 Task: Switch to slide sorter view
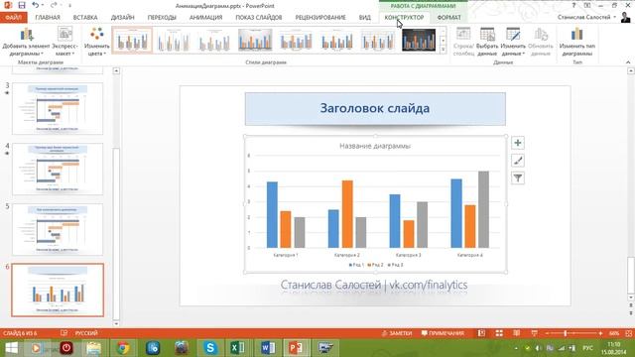(x=499, y=333)
